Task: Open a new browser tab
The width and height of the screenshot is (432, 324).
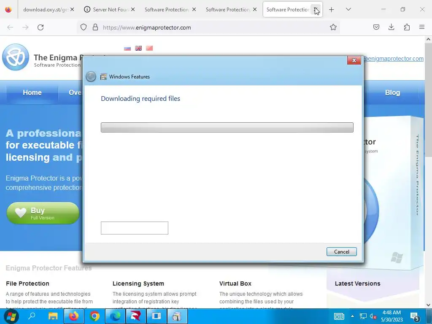Action: pyautogui.click(x=332, y=10)
